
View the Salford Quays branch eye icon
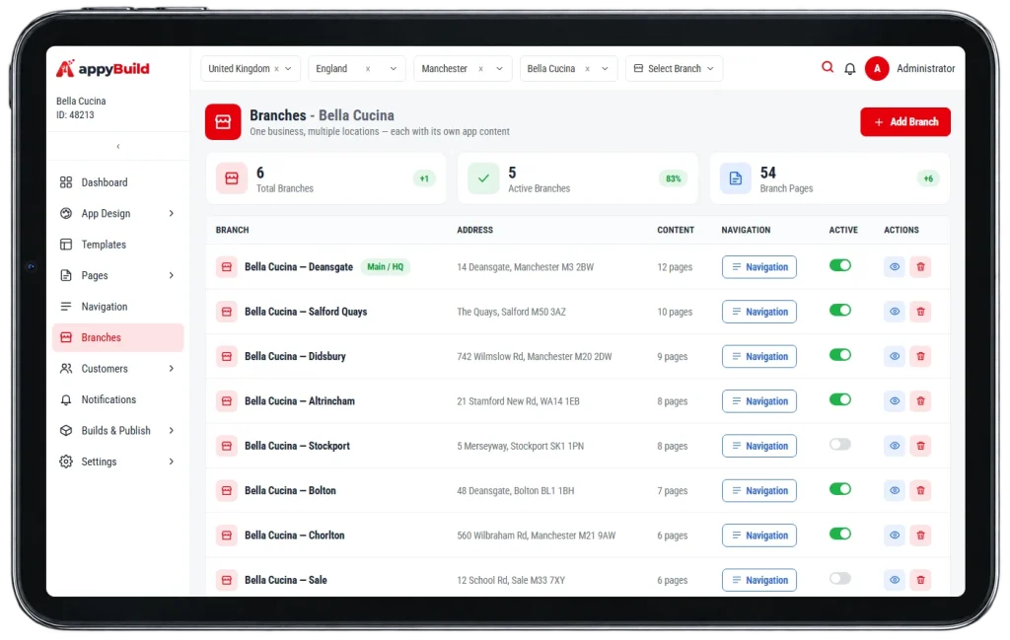(895, 312)
